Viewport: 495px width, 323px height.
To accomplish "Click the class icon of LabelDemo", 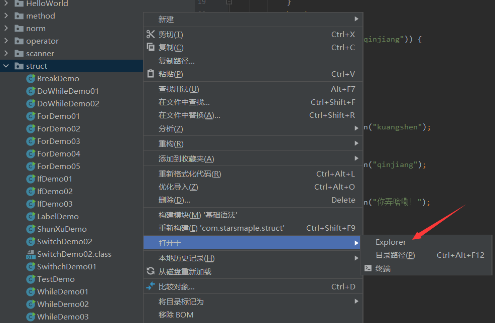I will pyautogui.click(x=31, y=216).
